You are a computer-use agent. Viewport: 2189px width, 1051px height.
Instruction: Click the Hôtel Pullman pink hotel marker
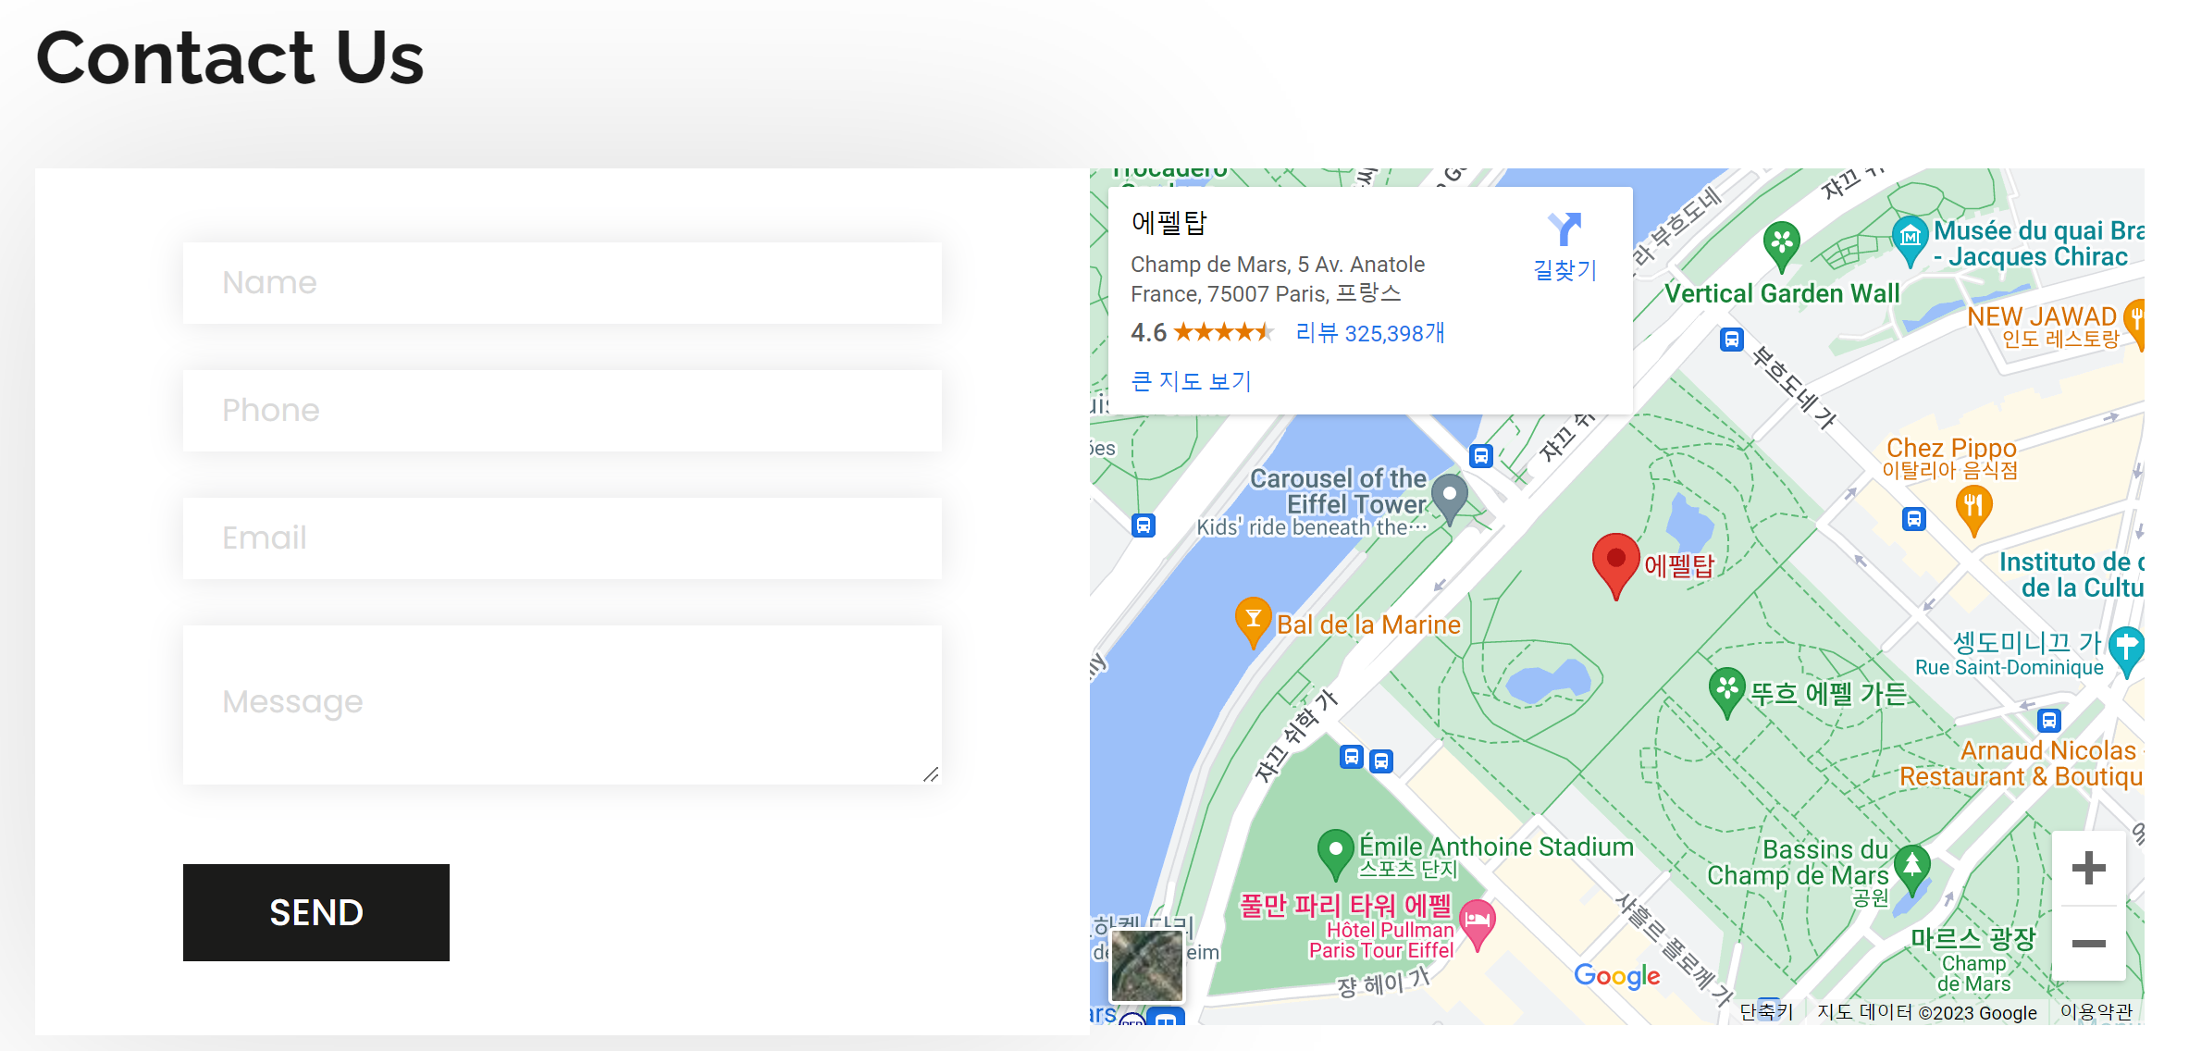1478,921
